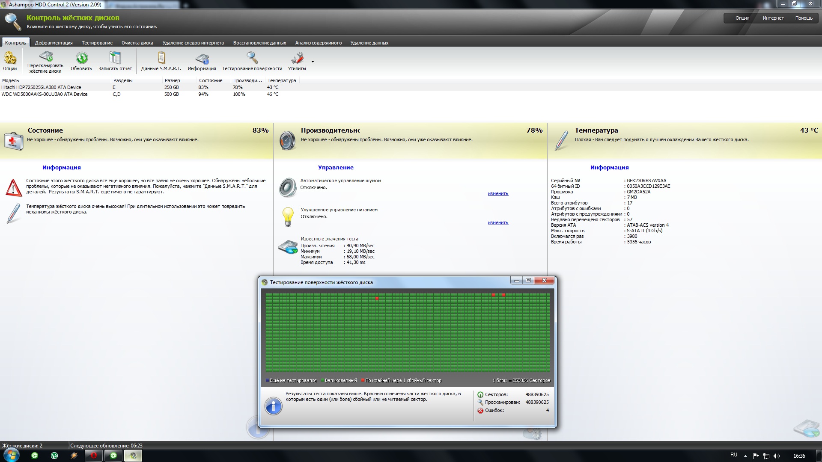Click the speaker noise-management icon
This screenshot has width=822, height=462.
click(288, 187)
